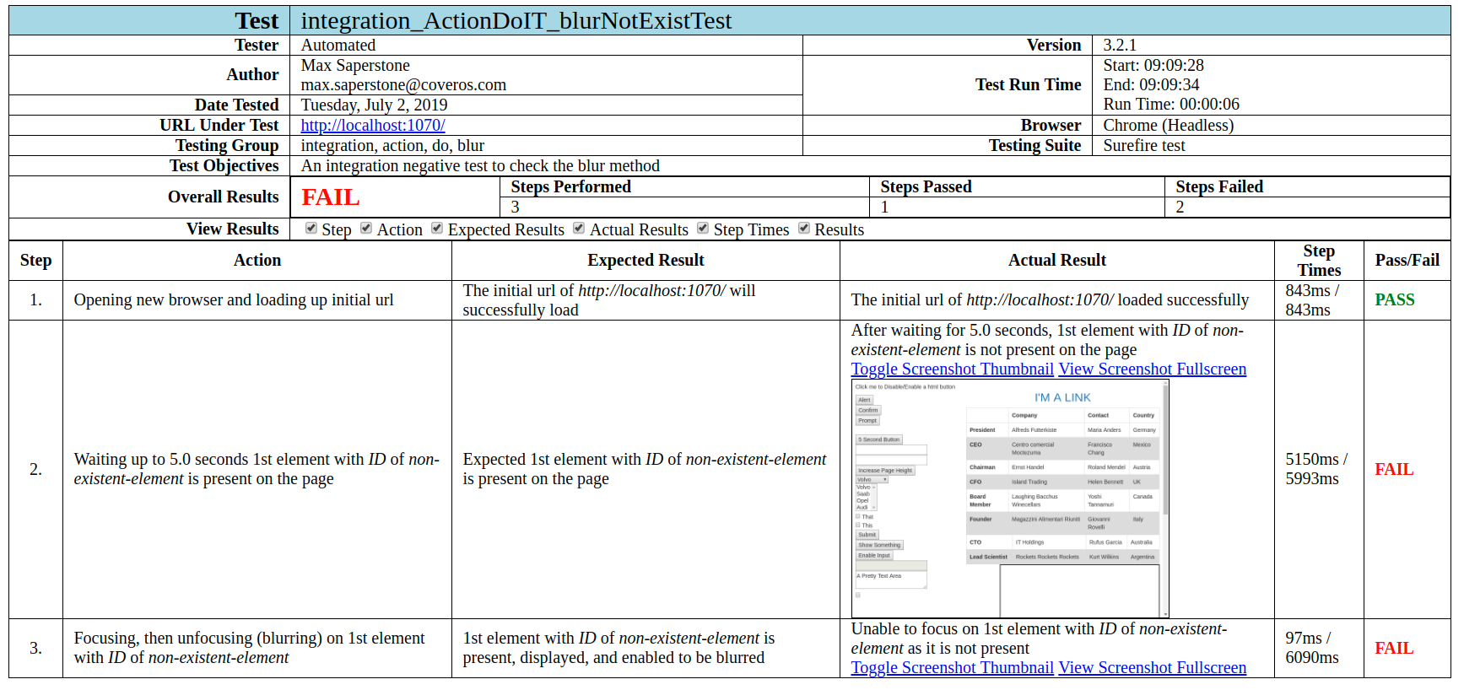
Task: Open the http://localhost:1070/ URL link
Action: (x=373, y=126)
